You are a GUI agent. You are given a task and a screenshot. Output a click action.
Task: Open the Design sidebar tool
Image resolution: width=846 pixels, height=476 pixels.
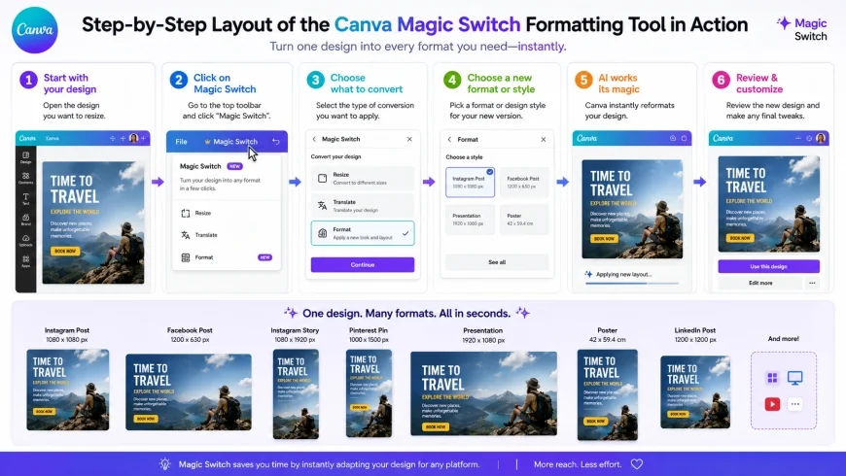point(25,156)
